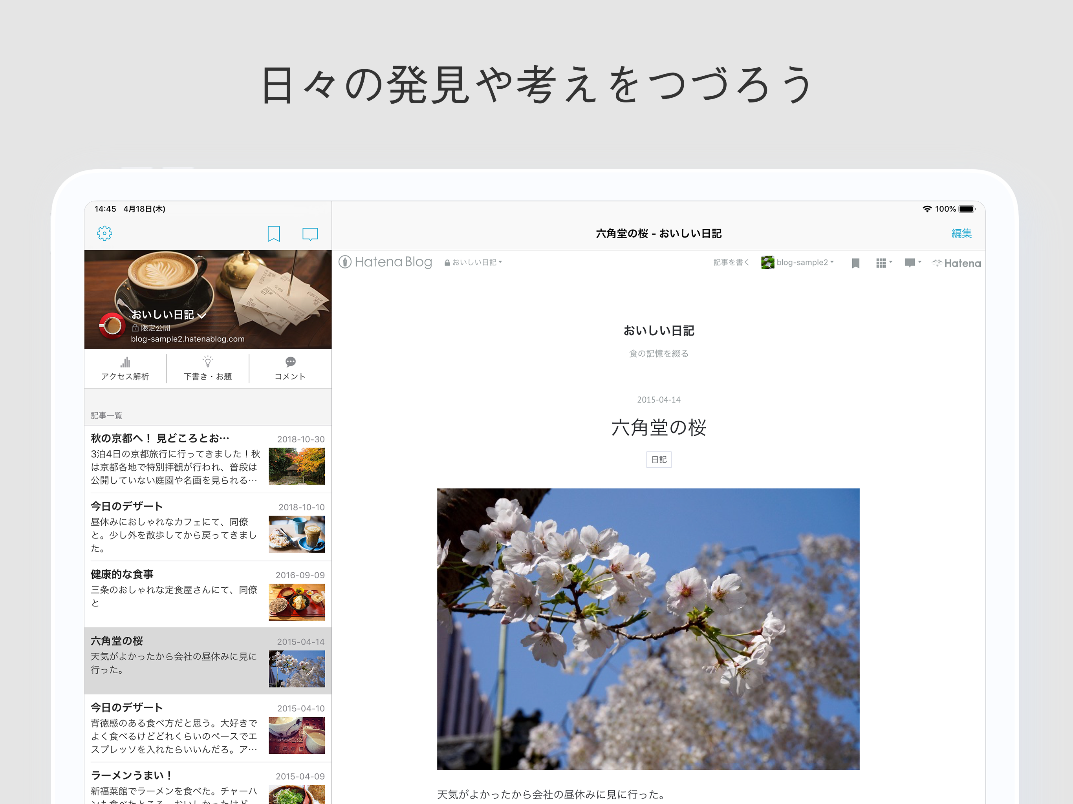
Task: Open アクセス解析 access analytics tab
Action: tap(125, 369)
